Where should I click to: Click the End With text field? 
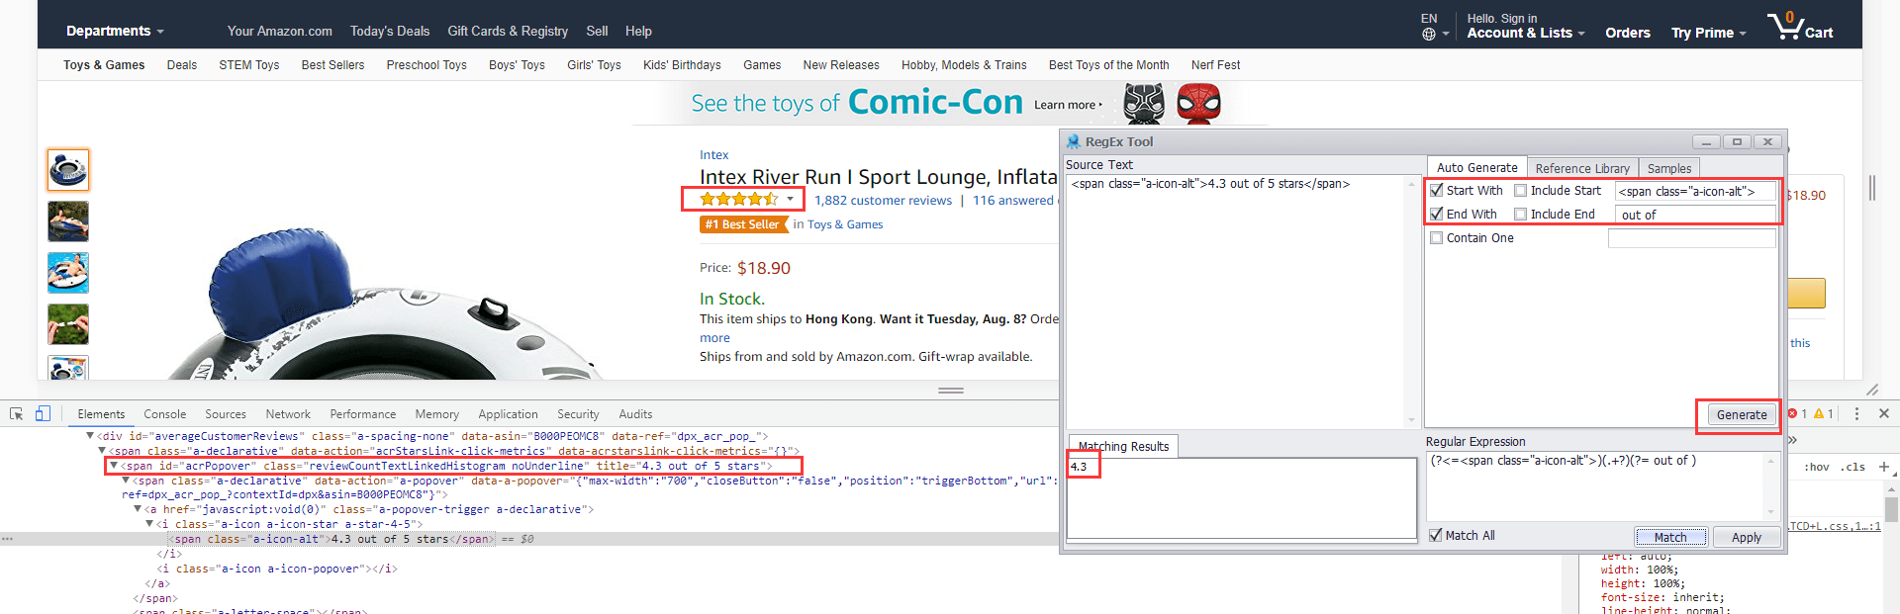(x=1696, y=215)
